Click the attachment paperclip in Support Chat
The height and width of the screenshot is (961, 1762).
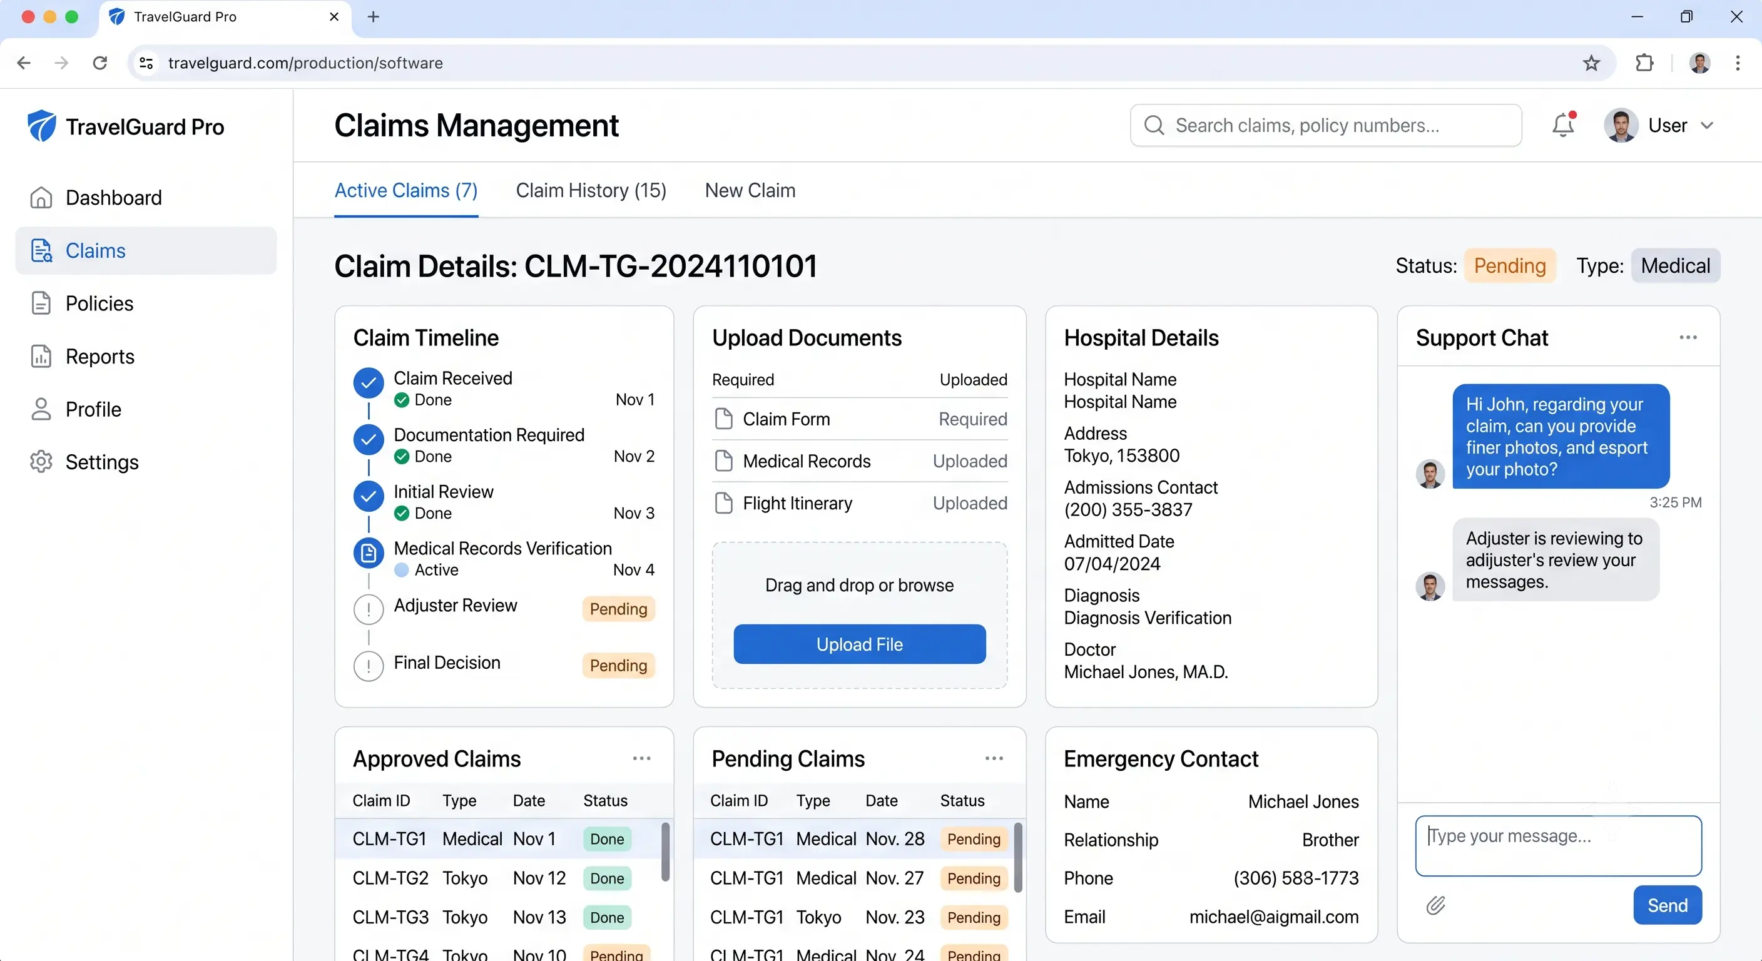1436,905
